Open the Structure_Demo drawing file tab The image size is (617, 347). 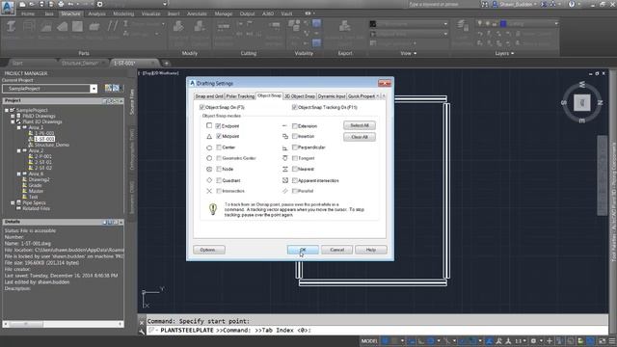[80, 63]
